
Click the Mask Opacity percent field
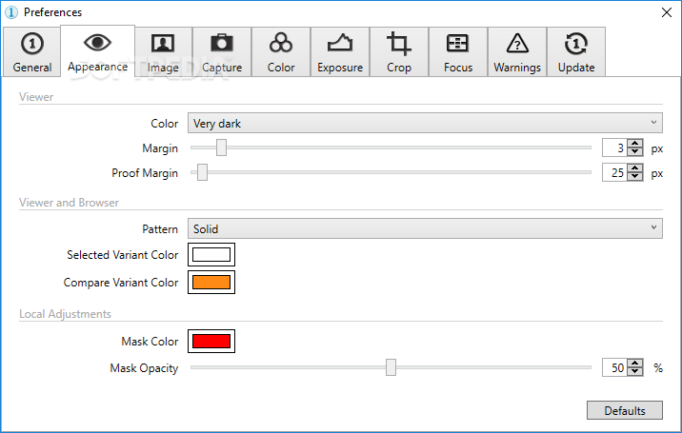[x=615, y=367]
